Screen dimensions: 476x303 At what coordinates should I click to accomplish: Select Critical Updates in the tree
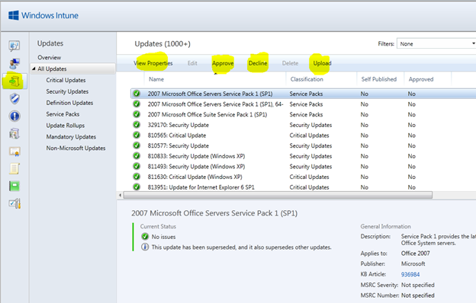pyautogui.click(x=66, y=80)
